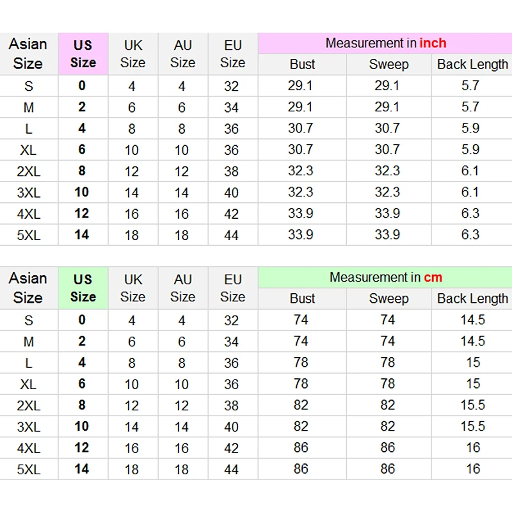Click the green US Size header cell
The image size is (512, 512).
click(x=83, y=288)
